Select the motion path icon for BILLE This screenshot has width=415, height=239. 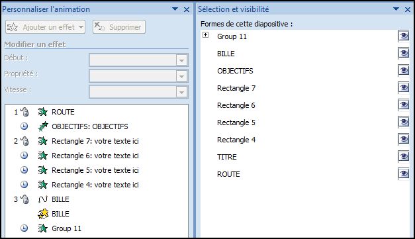point(42,199)
